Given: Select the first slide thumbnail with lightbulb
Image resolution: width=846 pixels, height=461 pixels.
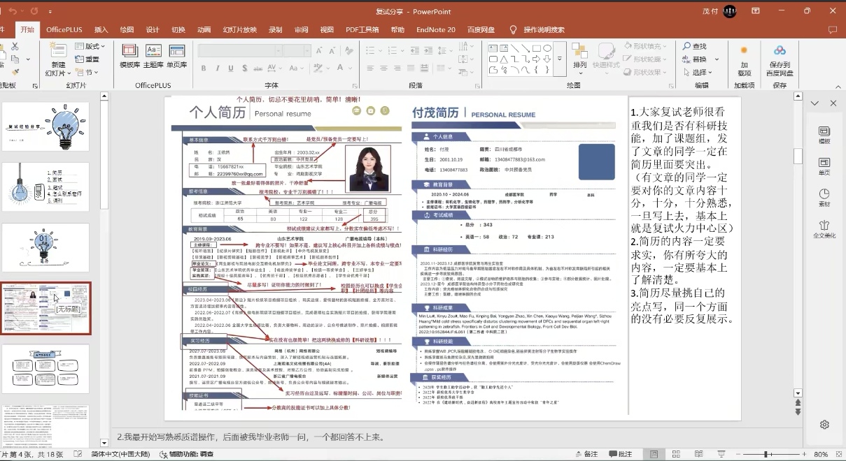Looking at the screenshot, I should point(46,126).
